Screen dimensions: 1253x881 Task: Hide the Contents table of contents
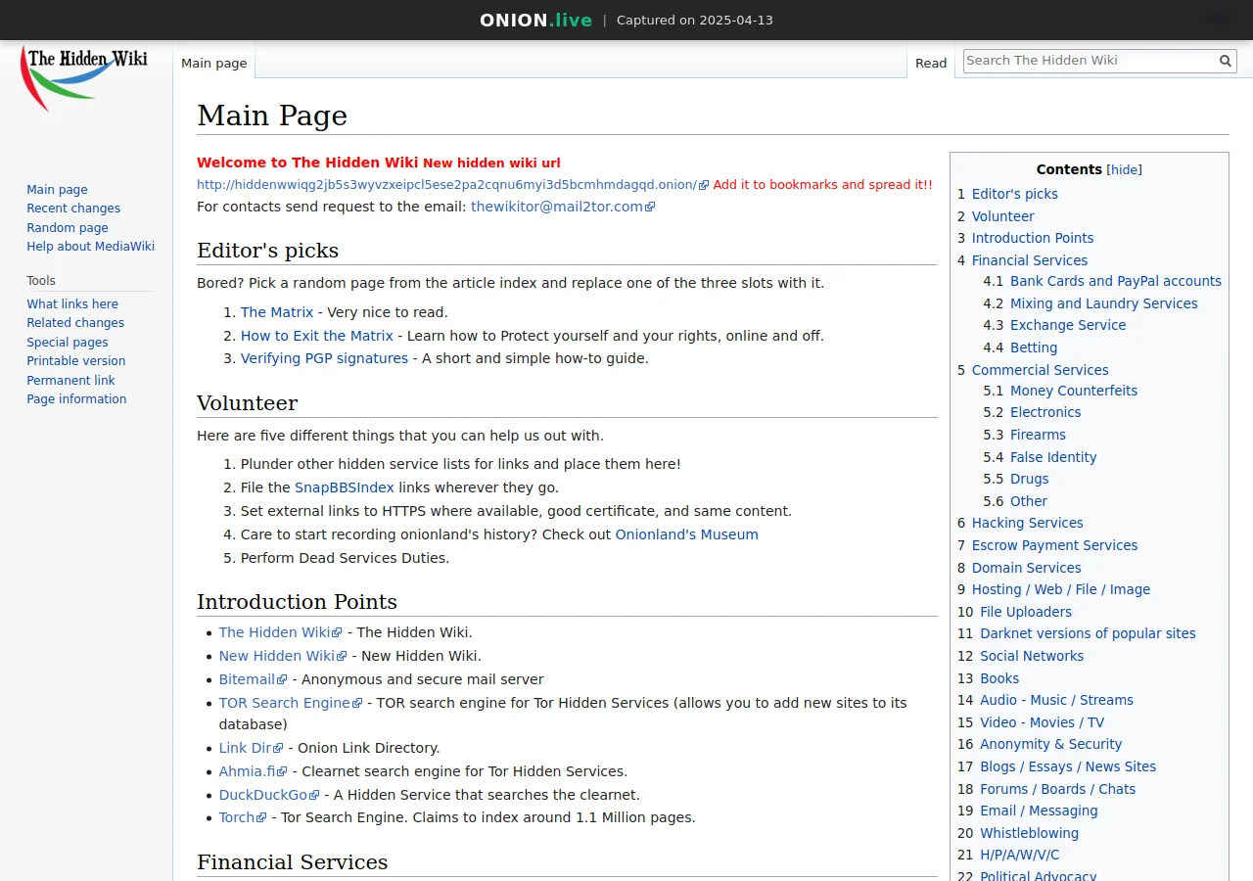click(x=1124, y=169)
